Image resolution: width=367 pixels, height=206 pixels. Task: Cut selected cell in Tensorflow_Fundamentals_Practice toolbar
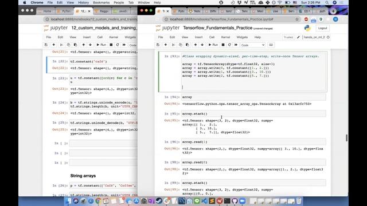173,45
